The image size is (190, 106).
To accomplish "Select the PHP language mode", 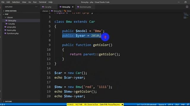I will tap(183, 105).
